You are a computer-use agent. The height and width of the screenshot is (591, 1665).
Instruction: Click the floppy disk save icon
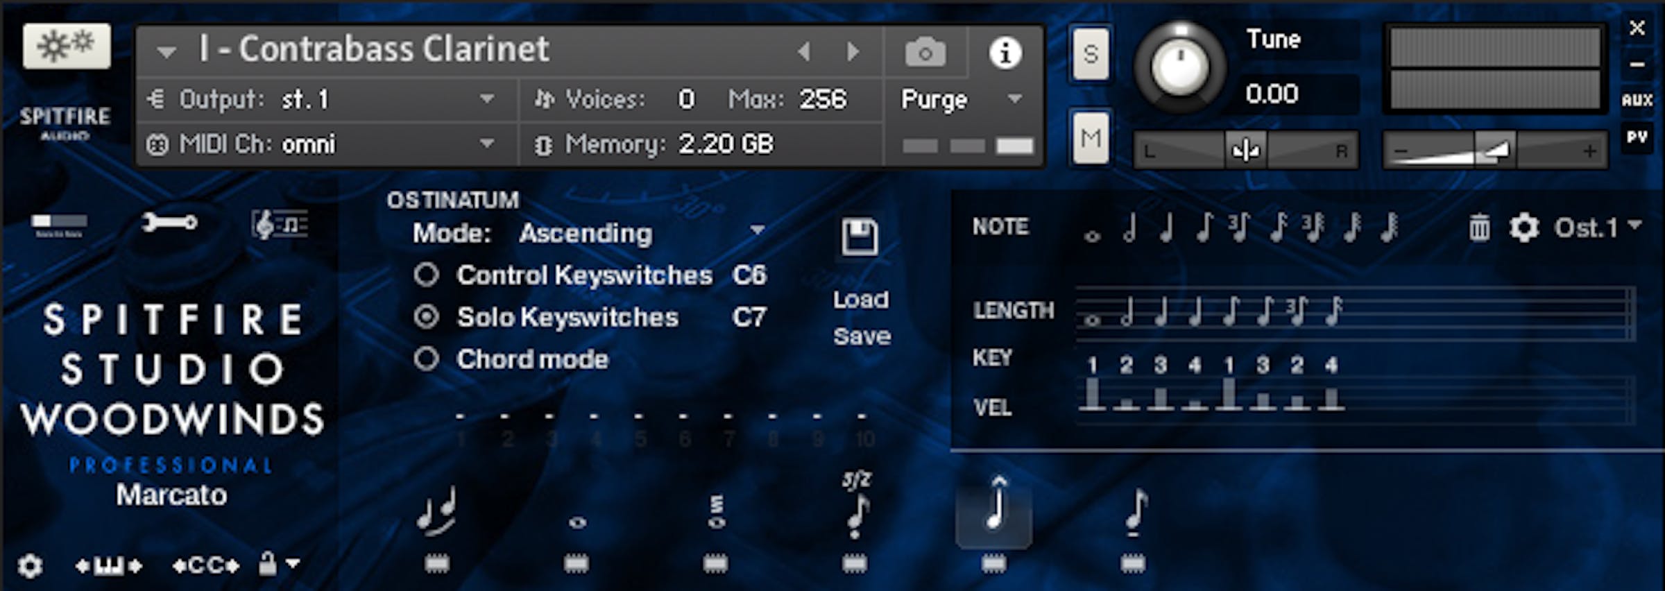(860, 237)
